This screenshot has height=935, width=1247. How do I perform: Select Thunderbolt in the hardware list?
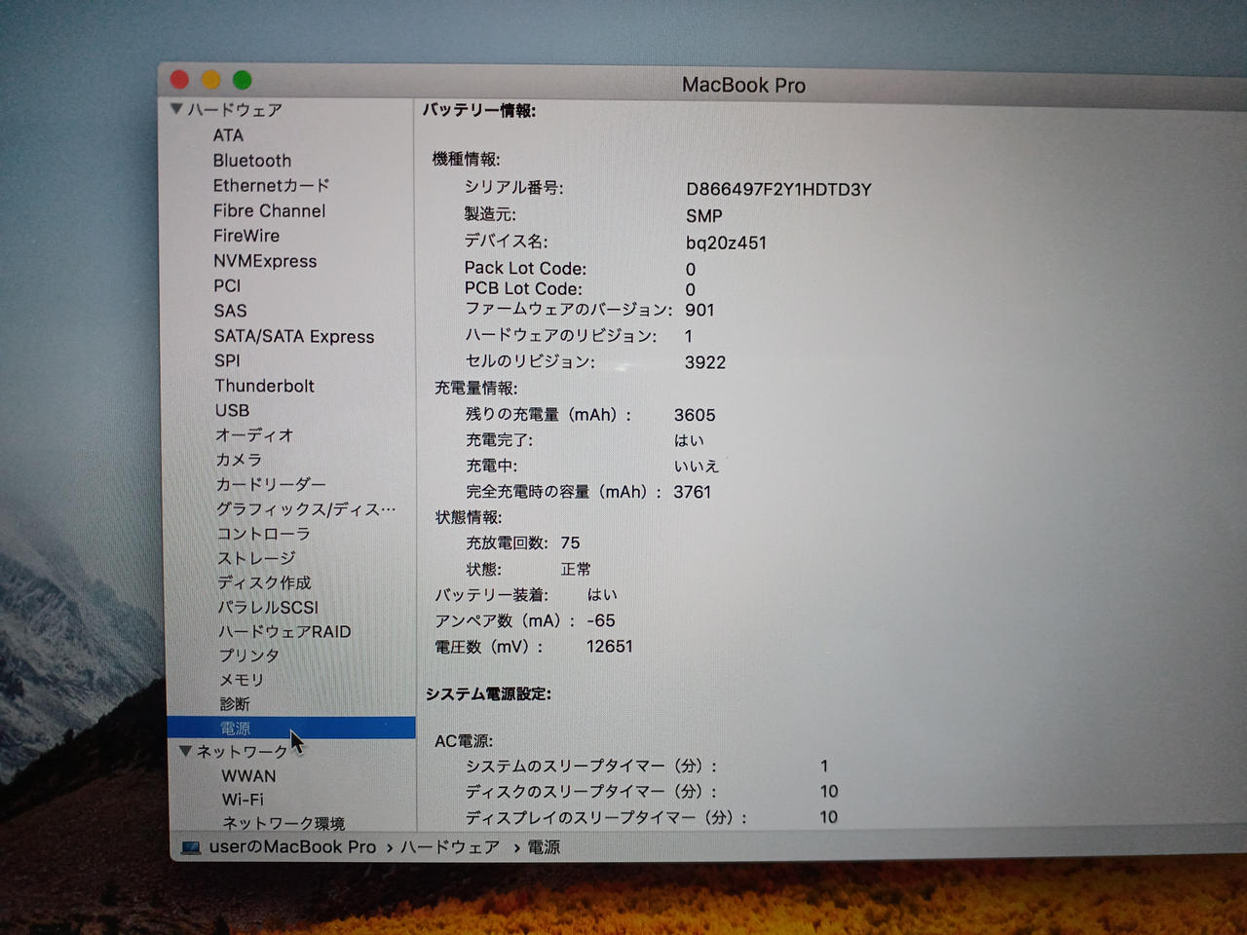[x=264, y=386]
